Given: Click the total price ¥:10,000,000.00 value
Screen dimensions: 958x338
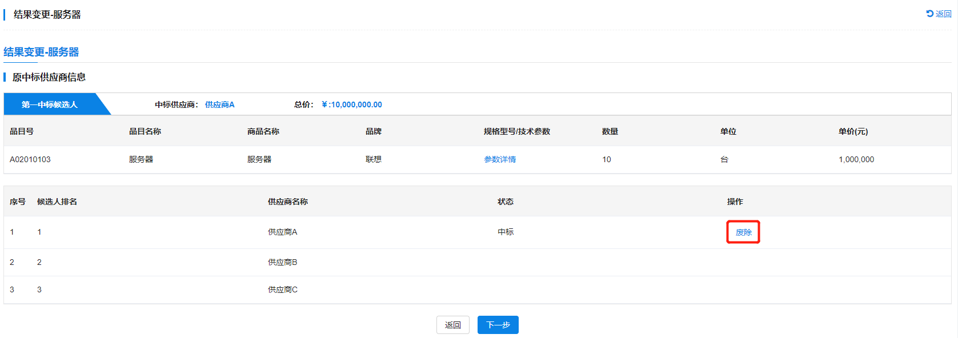Looking at the screenshot, I should [352, 104].
